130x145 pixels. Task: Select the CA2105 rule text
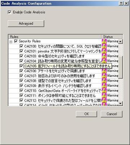(68, 66)
